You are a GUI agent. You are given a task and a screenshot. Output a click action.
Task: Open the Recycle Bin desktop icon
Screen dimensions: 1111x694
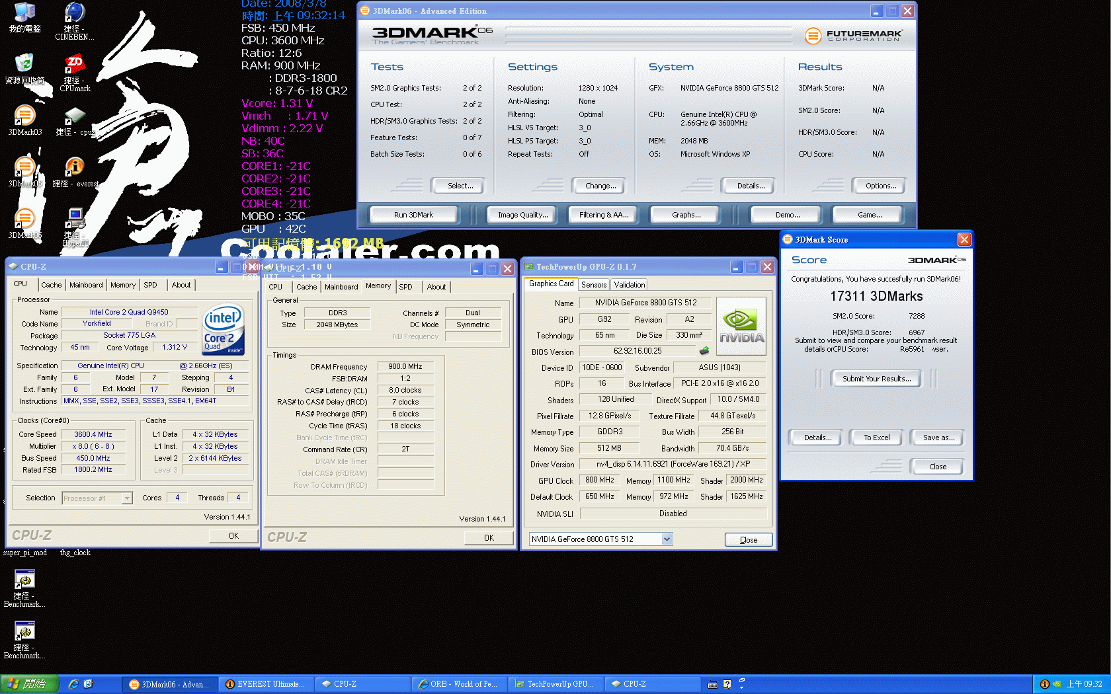coord(24,69)
